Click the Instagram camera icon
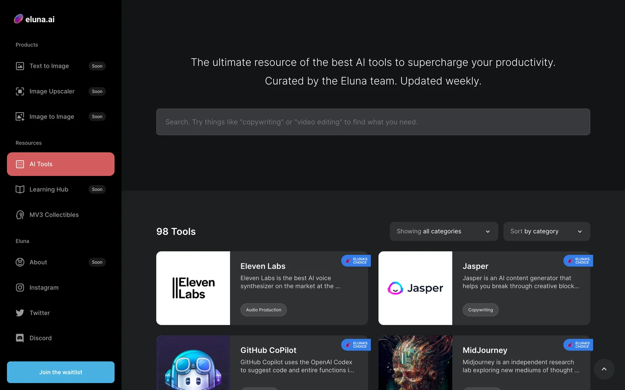This screenshot has height=390, width=625. pyautogui.click(x=20, y=287)
